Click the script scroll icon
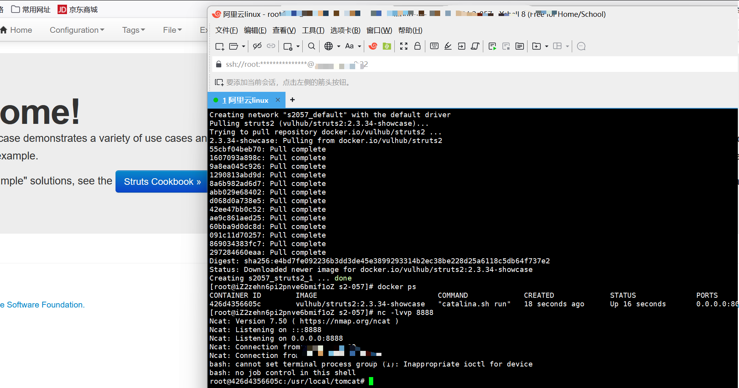 475,46
